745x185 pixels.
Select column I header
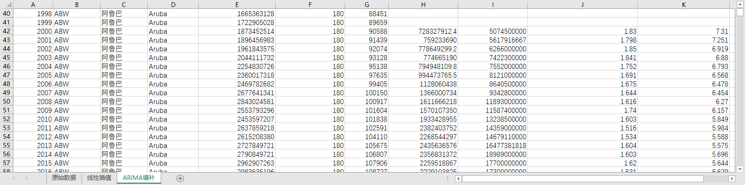pyautogui.click(x=492, y=5)
